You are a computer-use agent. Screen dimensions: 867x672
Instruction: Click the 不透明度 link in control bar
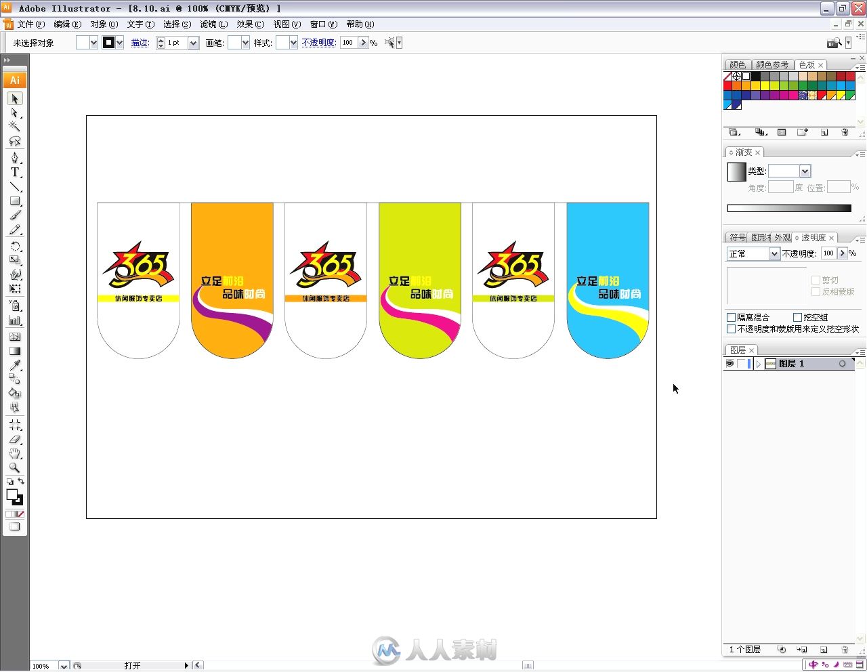click(318, 43)
